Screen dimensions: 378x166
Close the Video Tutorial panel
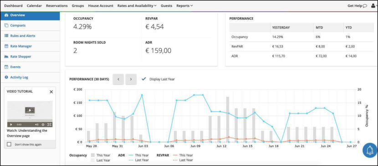click(51, 92)
